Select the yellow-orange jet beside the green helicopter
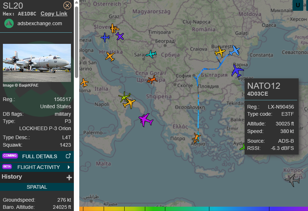The image size is (308, 211). click(129, 103)
